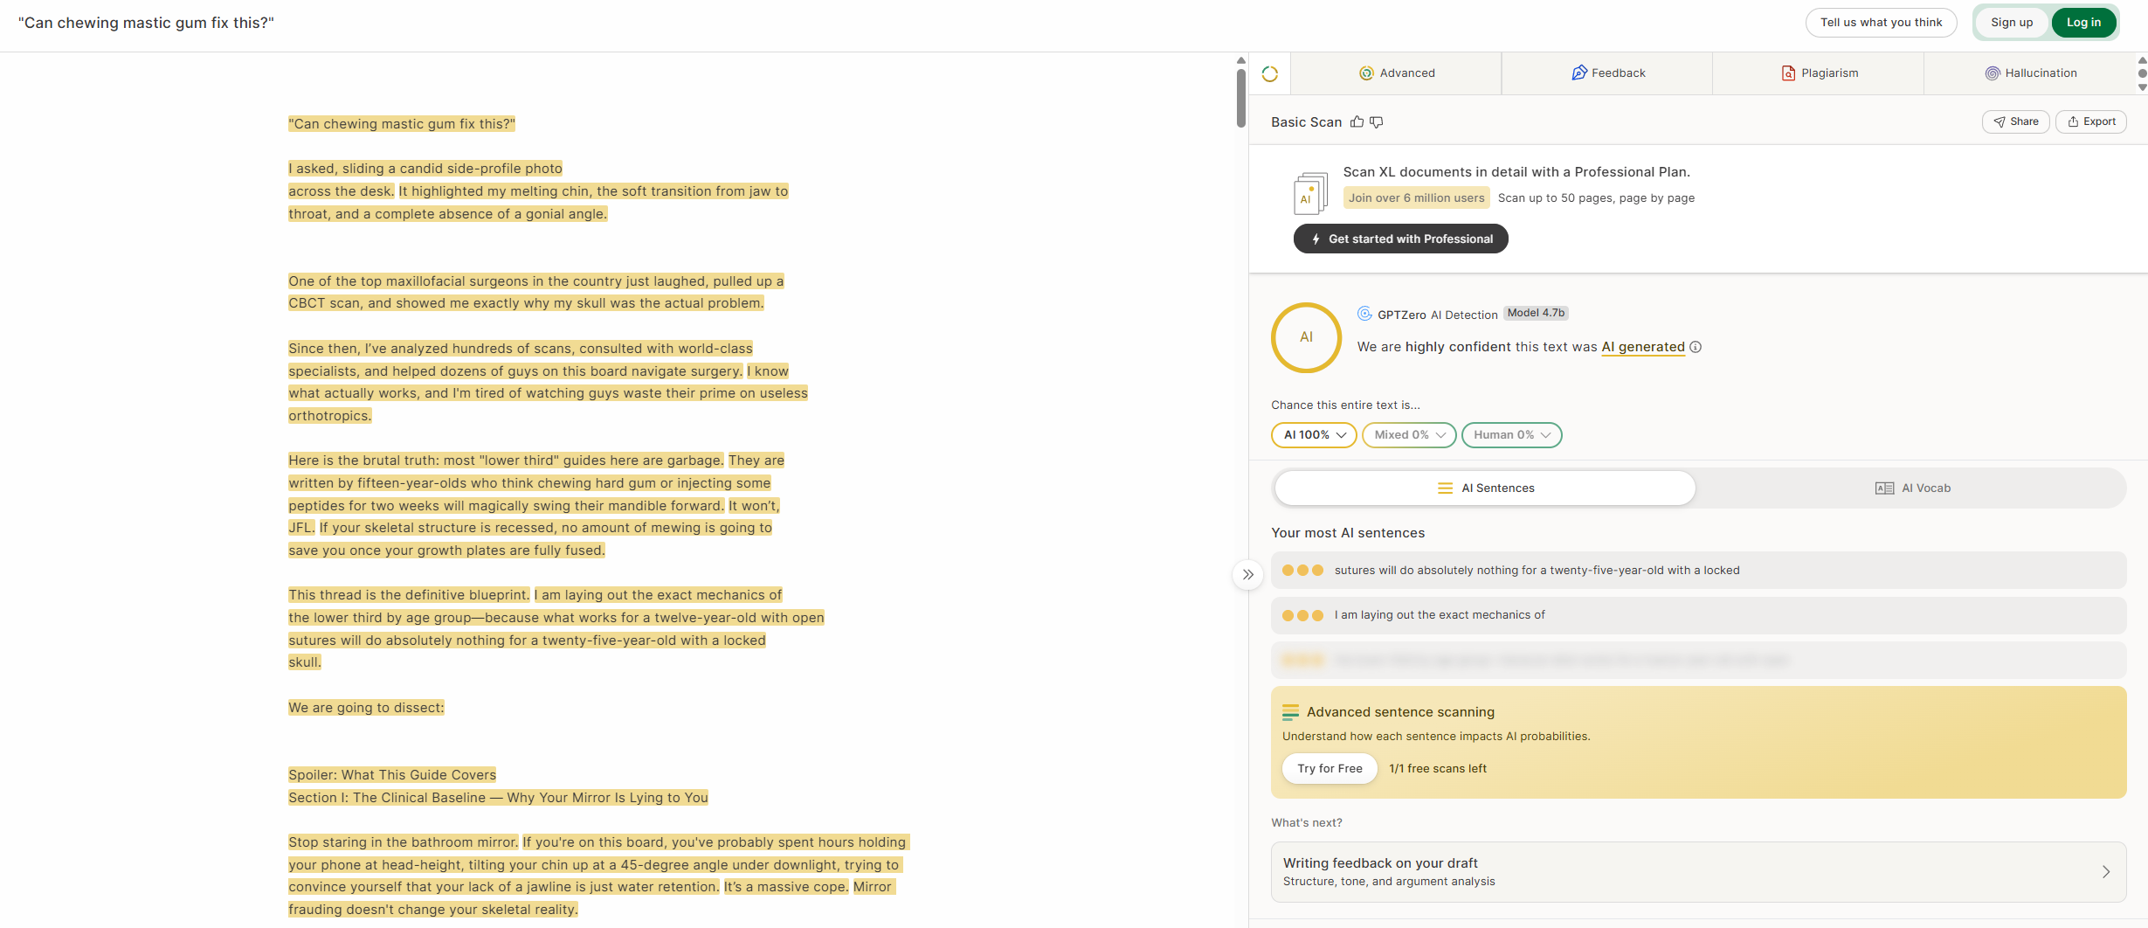Switch to the Plagiarism tab

click(1819, 73)
